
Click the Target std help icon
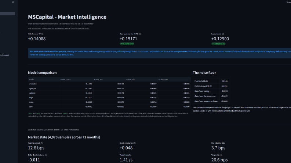(x=221, y=155)
